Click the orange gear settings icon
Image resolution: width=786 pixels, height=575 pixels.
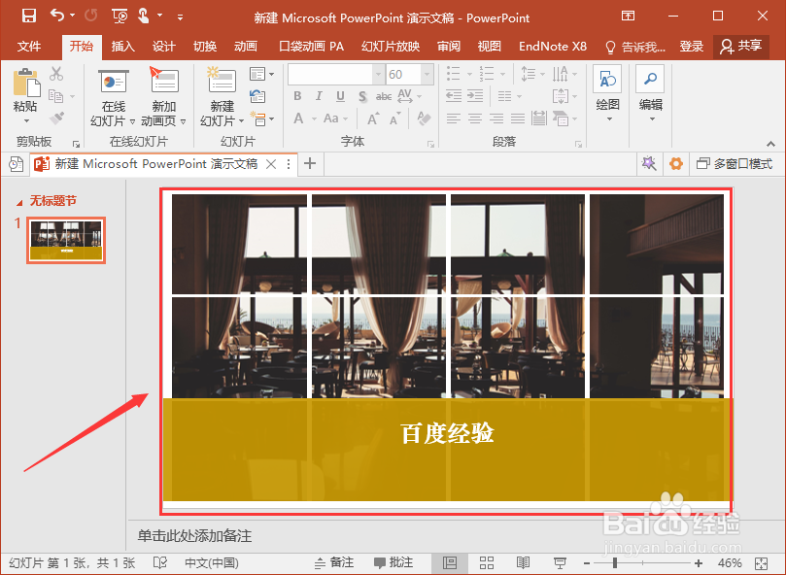pyautogui.click(x=675, y=163)
